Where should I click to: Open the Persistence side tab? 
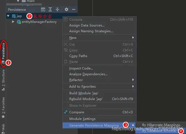coord(3,53)
